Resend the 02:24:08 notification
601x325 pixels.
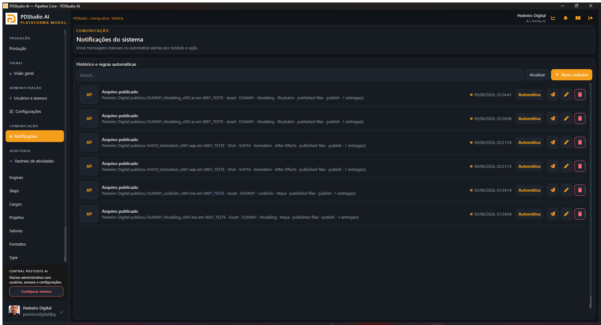click(553, 118)
